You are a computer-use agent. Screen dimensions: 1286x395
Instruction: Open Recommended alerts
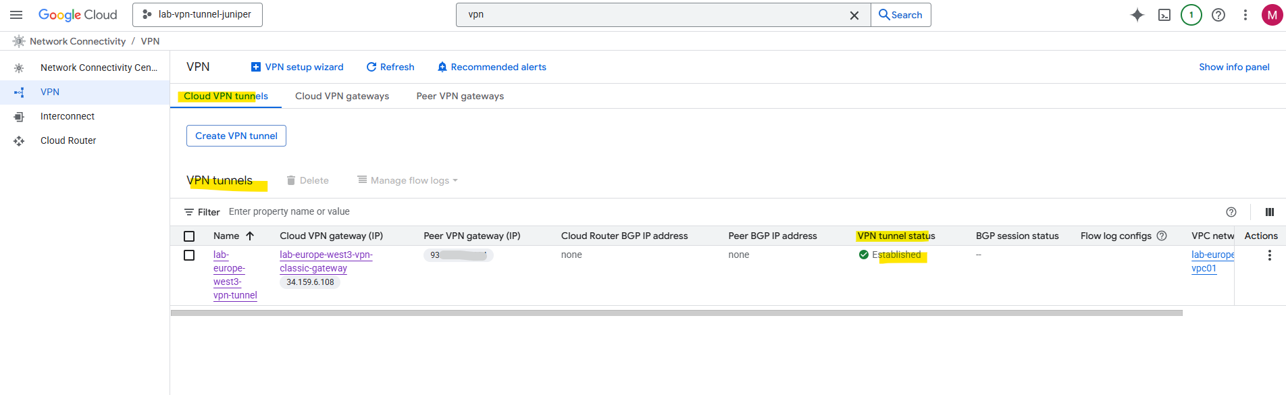click(492, 67)
